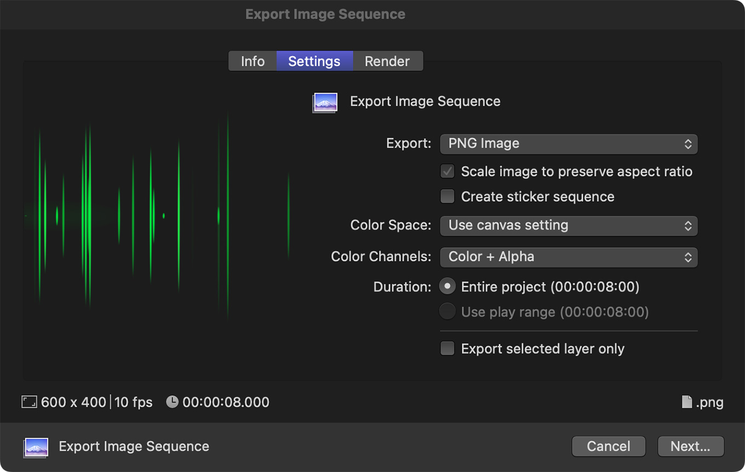Screen dimensions: 745x472
Task: Select the Entire project duration option
Action: click(448, 287)
